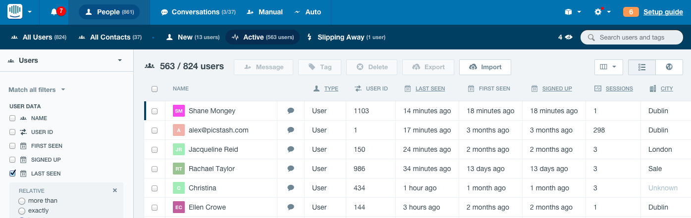Click the Export button
The height and width of the screenshot is (218, 691).
[428, 67]
